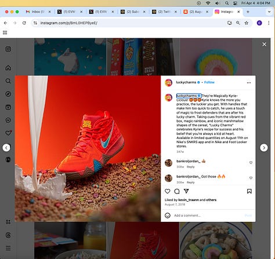Go to the next post arrow

264,148
